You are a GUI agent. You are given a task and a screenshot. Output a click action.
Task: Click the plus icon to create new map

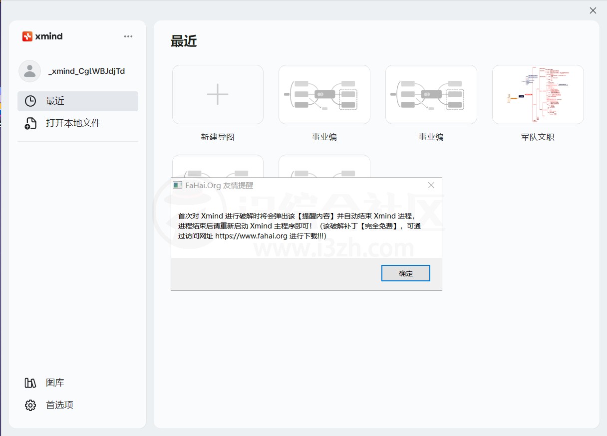point(218,94)
